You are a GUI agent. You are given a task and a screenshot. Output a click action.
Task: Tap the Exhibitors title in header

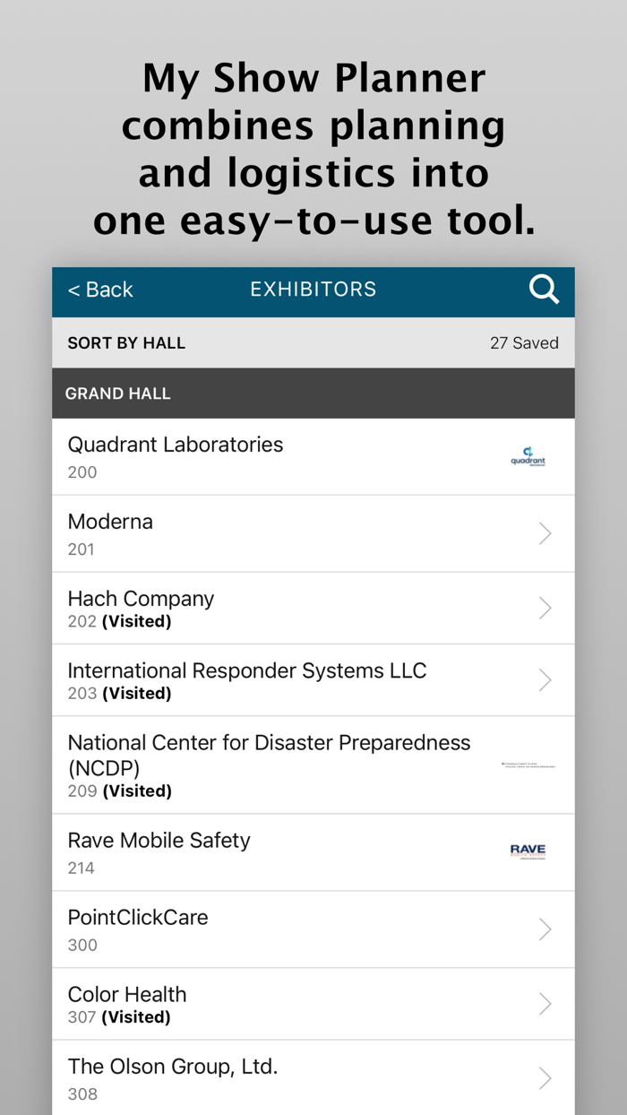pos(313,290)
